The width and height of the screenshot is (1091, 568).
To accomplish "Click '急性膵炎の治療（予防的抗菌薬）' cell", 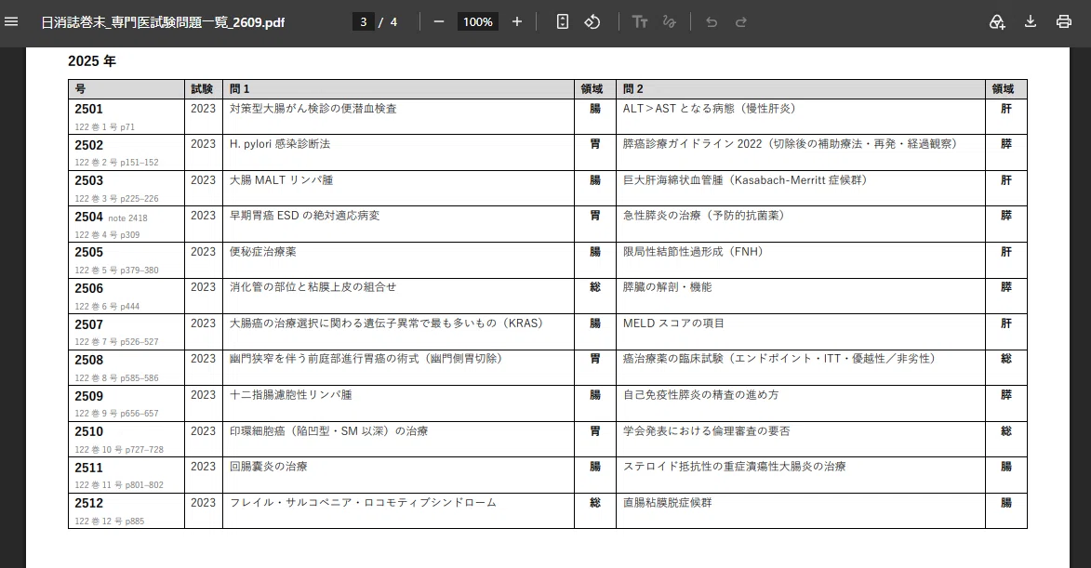I will (x=703, y=216).
